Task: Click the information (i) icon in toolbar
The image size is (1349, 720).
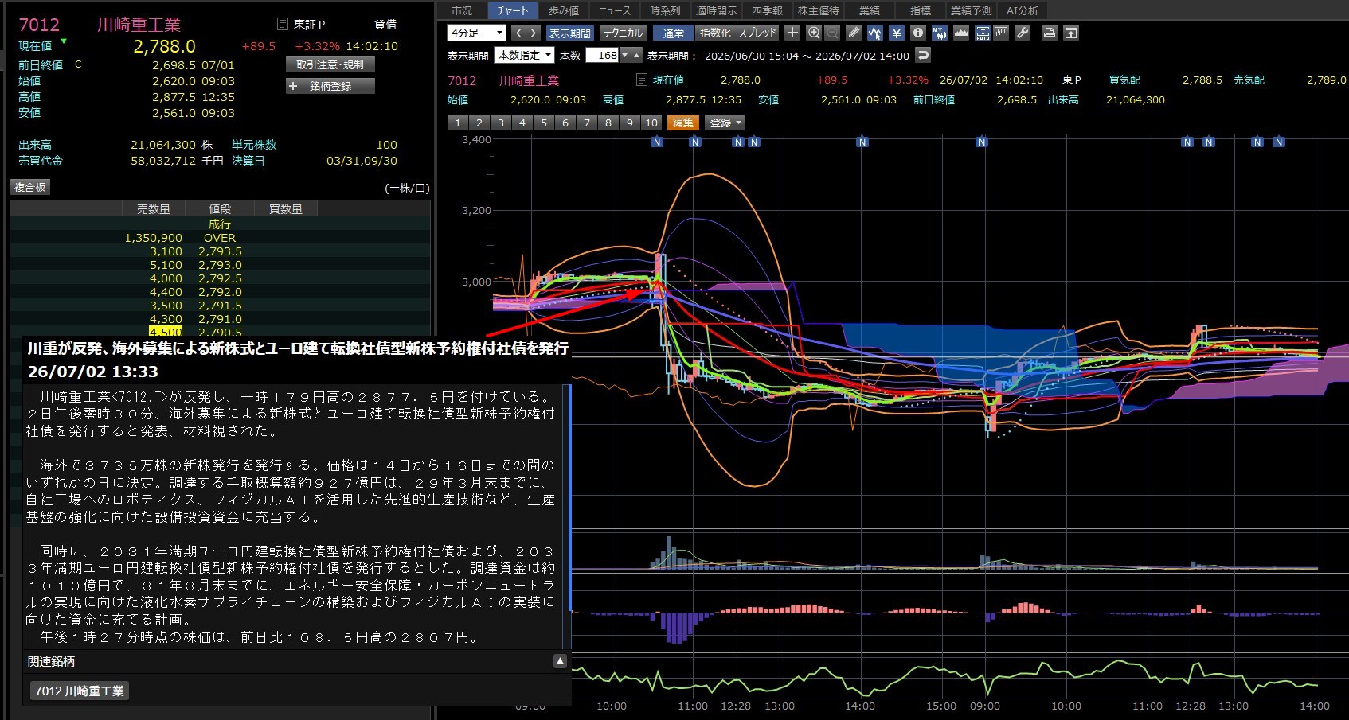Action: tap(918, 33)
